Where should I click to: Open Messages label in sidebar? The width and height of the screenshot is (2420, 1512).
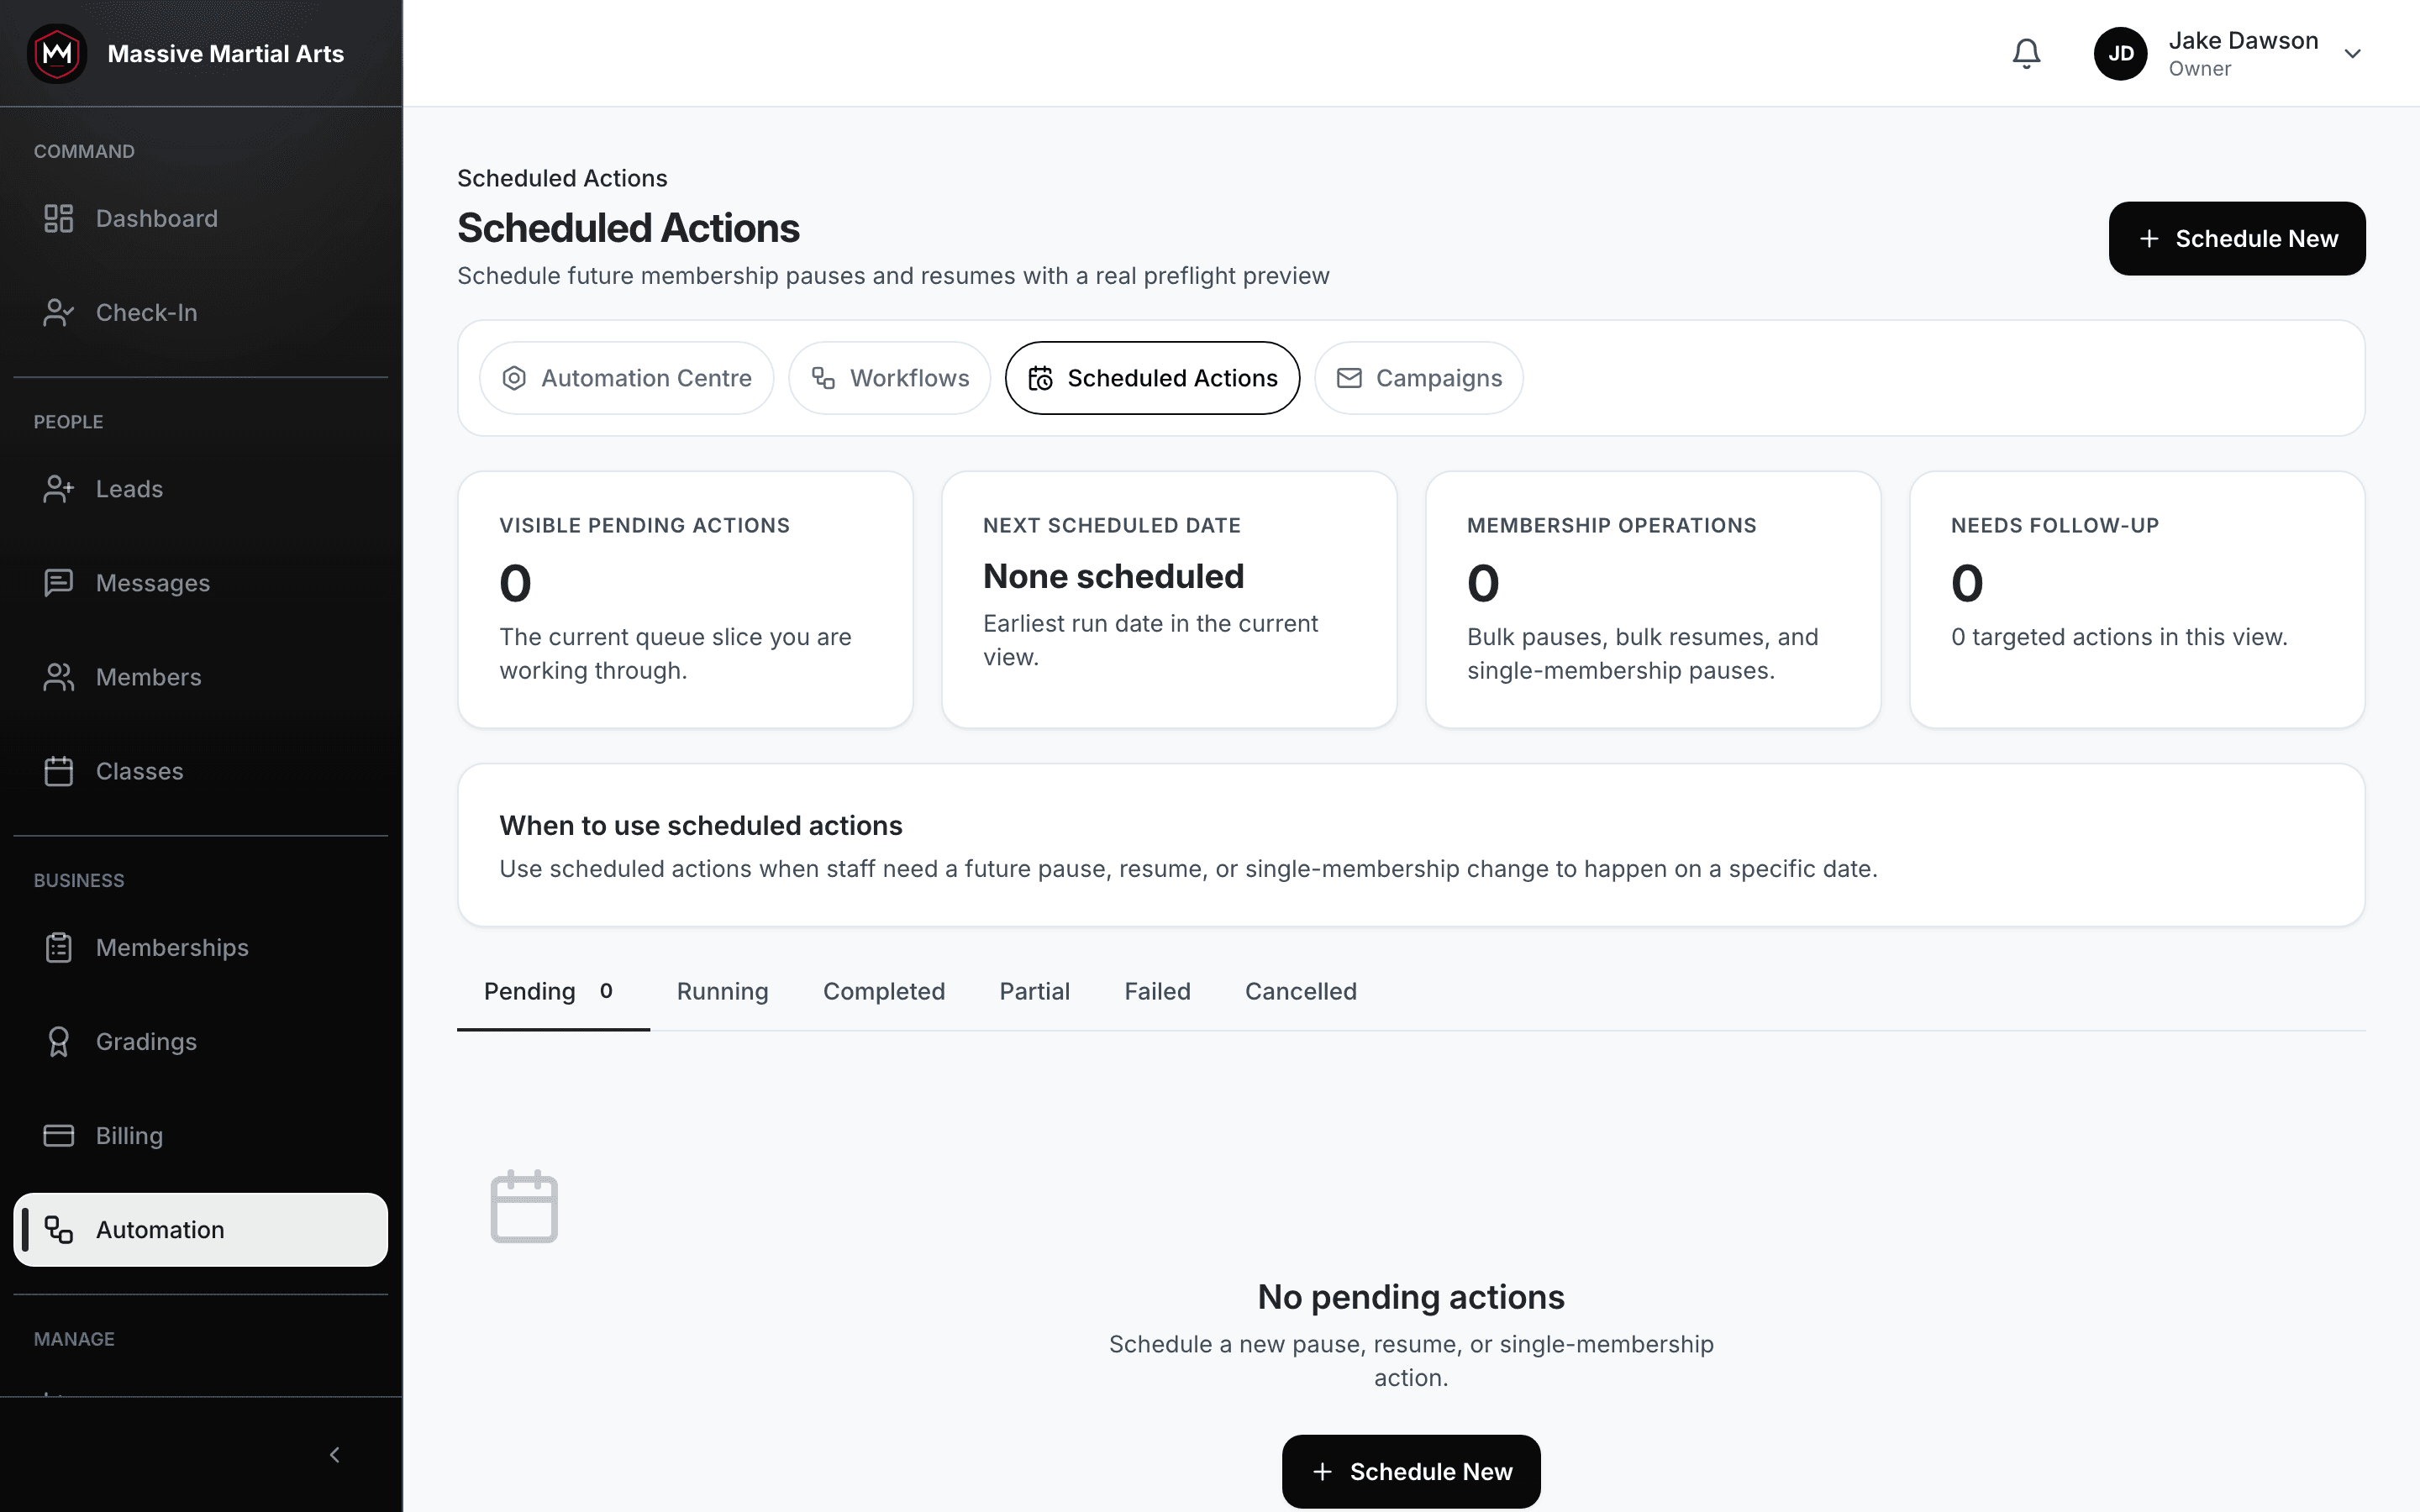pos(153,582)
